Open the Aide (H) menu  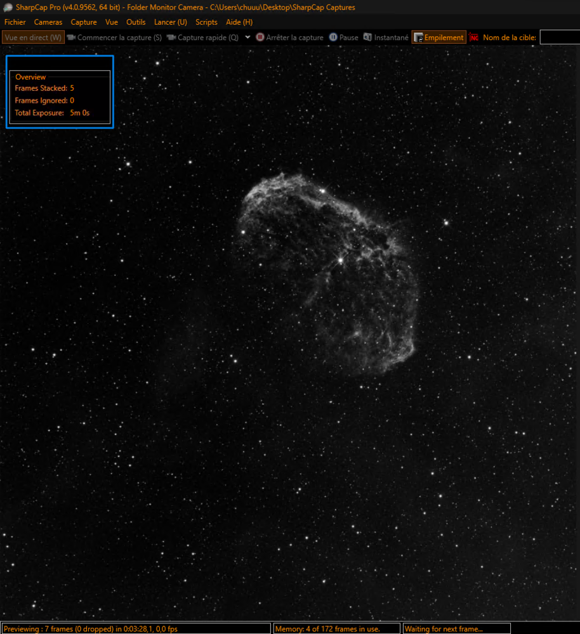click(x=239, y=22)
